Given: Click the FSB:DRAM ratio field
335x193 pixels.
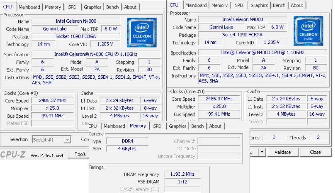Looking at the screenshot, I should pos(183,182).
